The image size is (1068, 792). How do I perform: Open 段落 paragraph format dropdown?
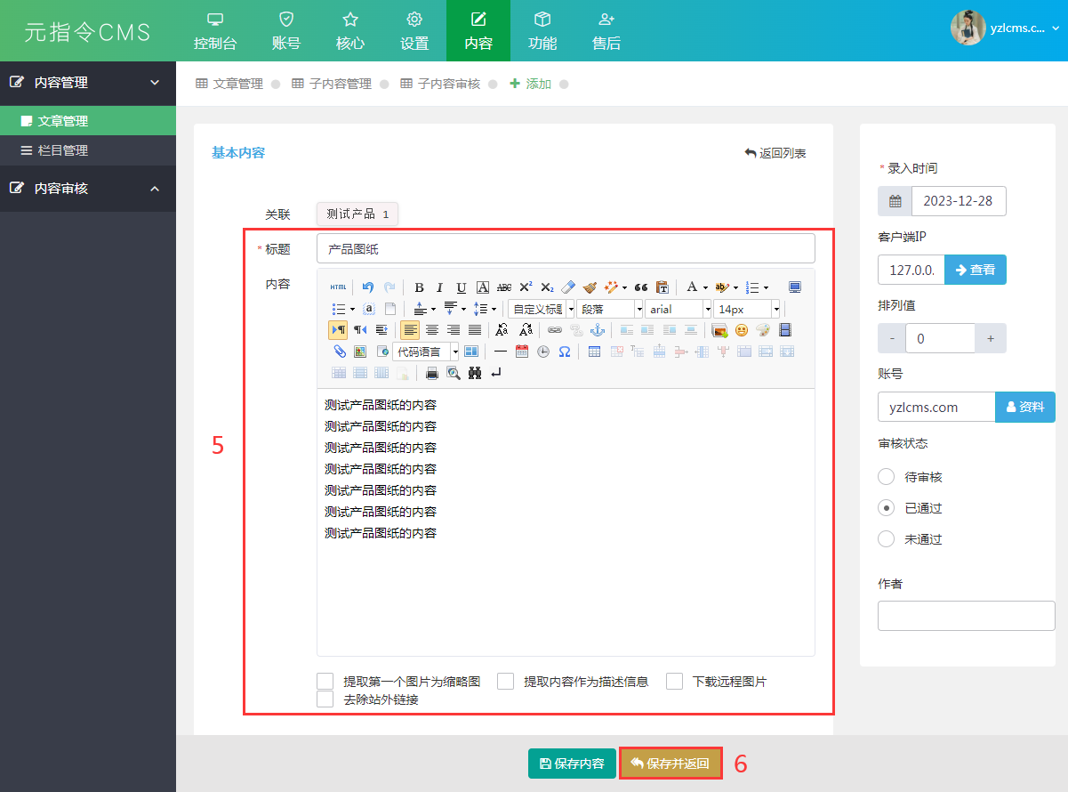point(610,309)
